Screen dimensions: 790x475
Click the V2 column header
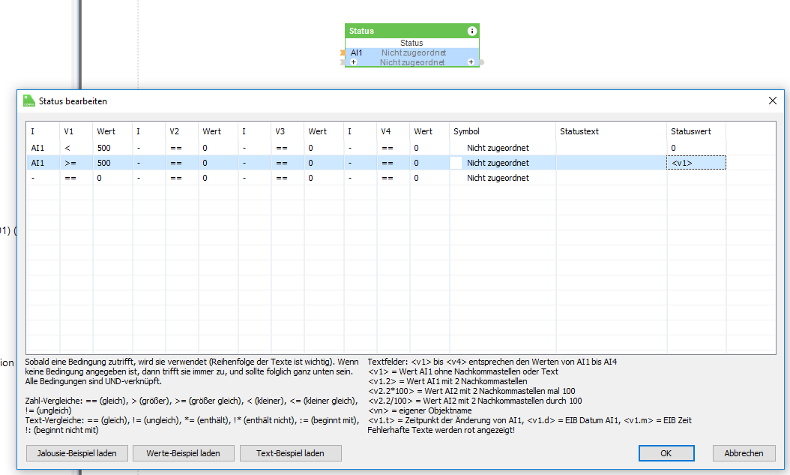coord(182,131)
